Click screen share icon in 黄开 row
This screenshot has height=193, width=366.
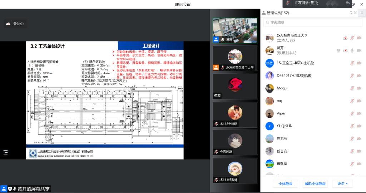pyautogui.click(x=338, y=50)
